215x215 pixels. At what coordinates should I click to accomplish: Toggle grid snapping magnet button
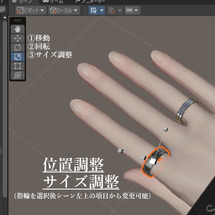[111, 11]
